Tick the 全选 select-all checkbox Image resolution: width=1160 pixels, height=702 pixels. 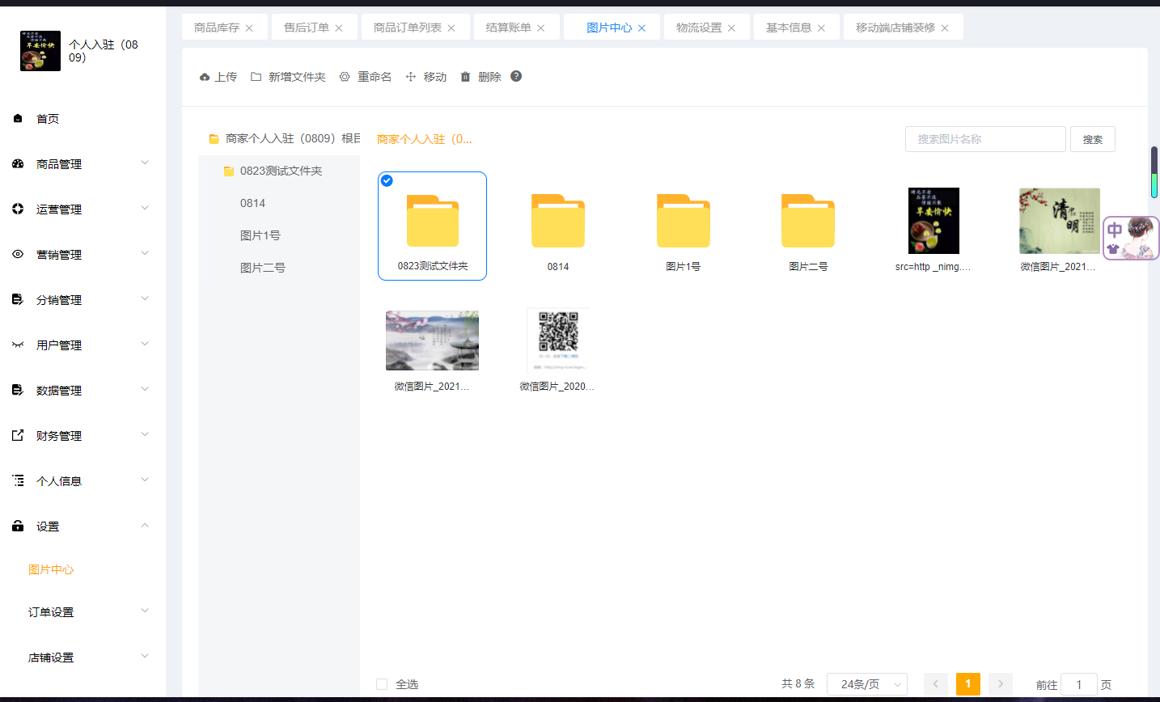382,684
